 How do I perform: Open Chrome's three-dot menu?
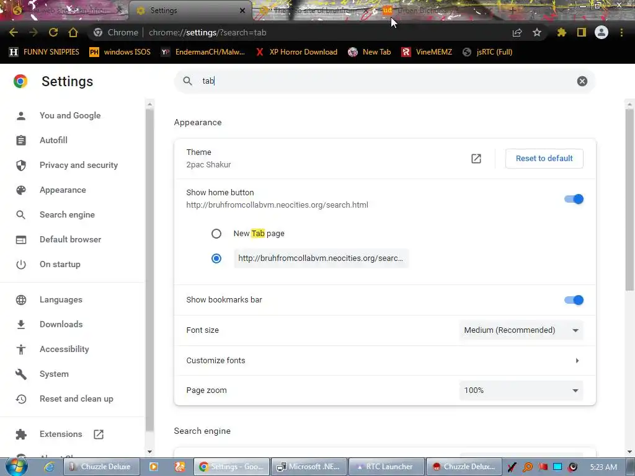621,32
